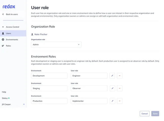Click the back arrow beside Back to users

(3, 14)
